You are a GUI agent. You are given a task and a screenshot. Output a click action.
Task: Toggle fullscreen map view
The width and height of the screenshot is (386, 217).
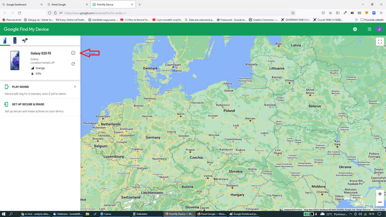pyautogui.click(x=380, y=42)
